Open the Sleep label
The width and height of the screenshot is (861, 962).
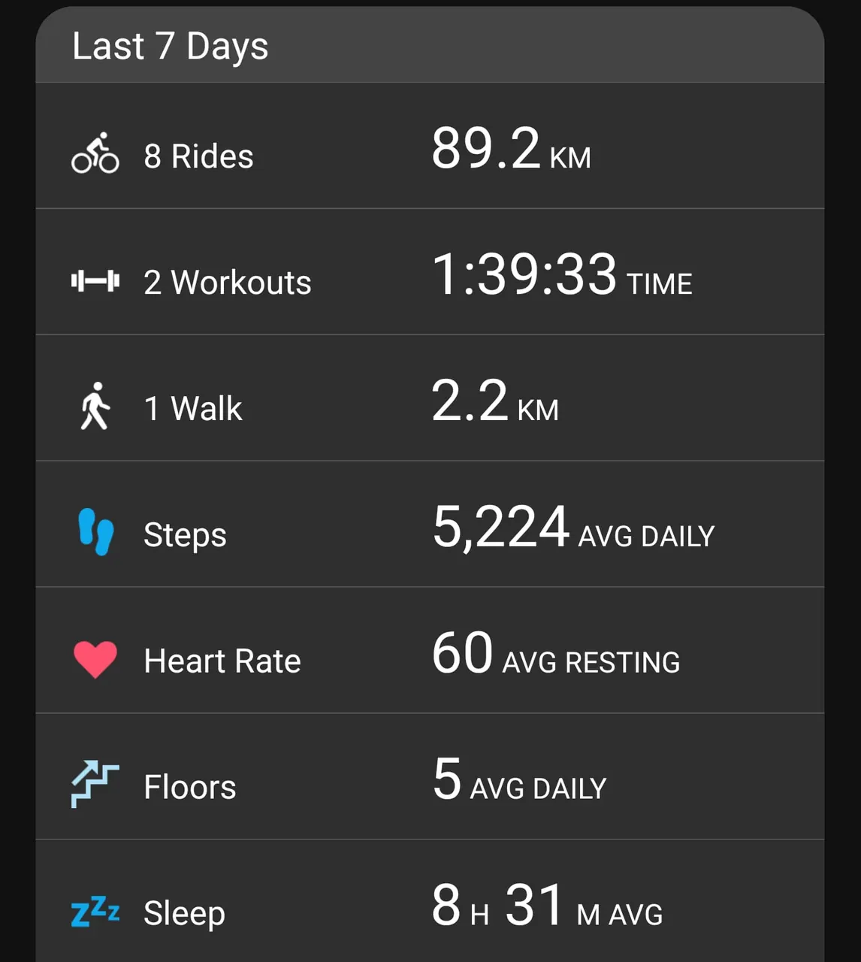pos(184,914)
